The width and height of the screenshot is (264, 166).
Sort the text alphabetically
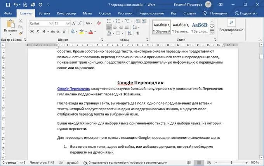(x=130, y=33)
